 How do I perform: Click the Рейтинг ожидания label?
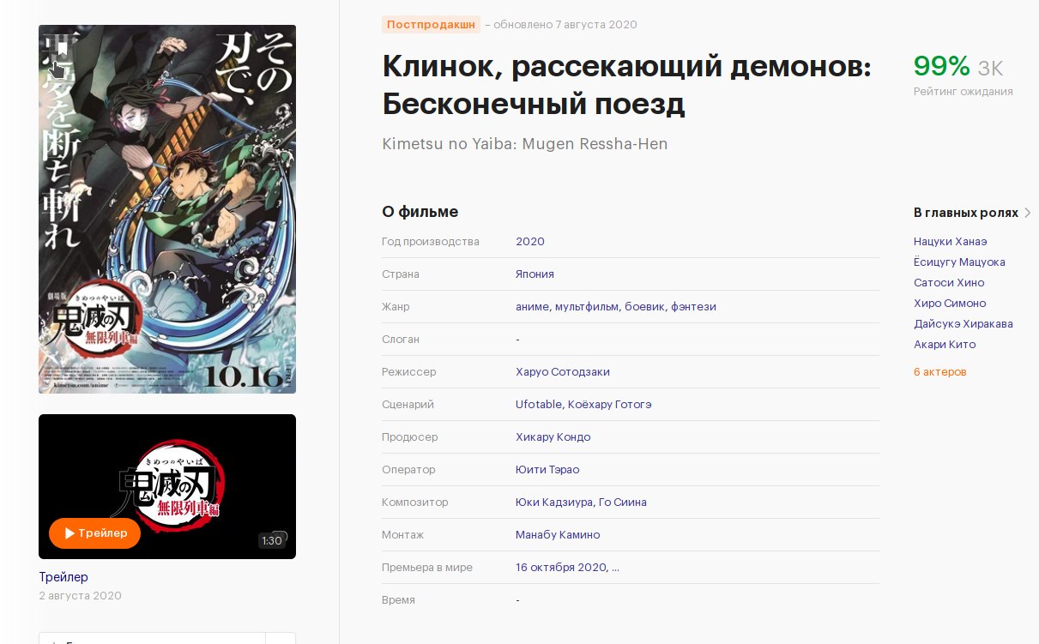click(x=963, y=92)
